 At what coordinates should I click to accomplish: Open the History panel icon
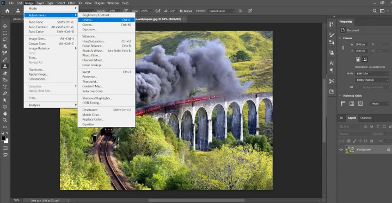332,24
